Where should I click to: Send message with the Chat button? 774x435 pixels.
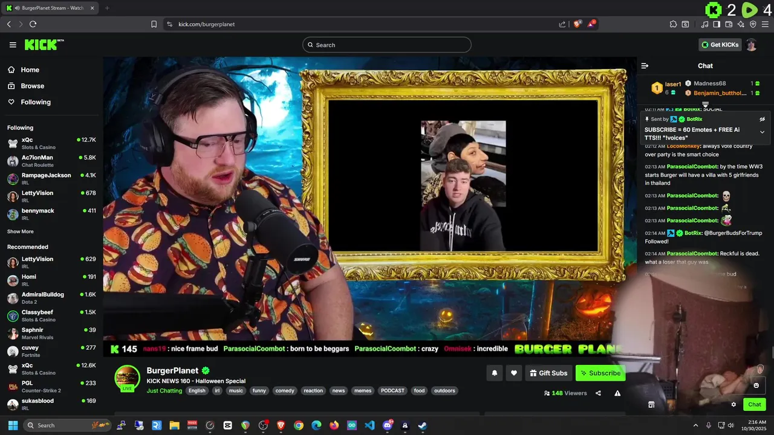tap(755, 405)
